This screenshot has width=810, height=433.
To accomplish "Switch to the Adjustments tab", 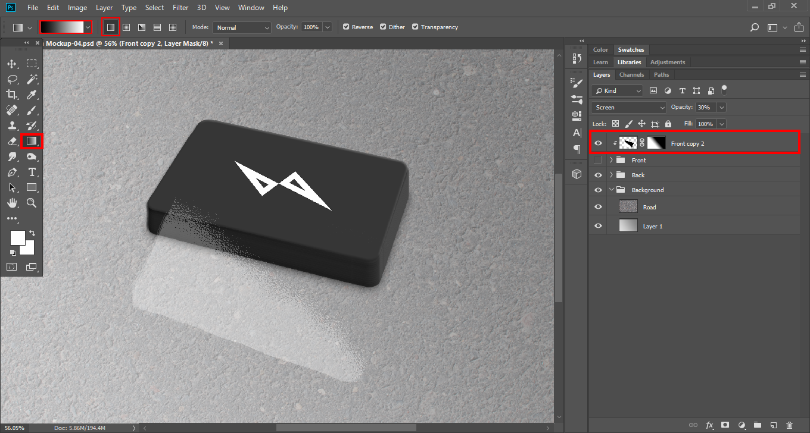I will tap(668, 62).
